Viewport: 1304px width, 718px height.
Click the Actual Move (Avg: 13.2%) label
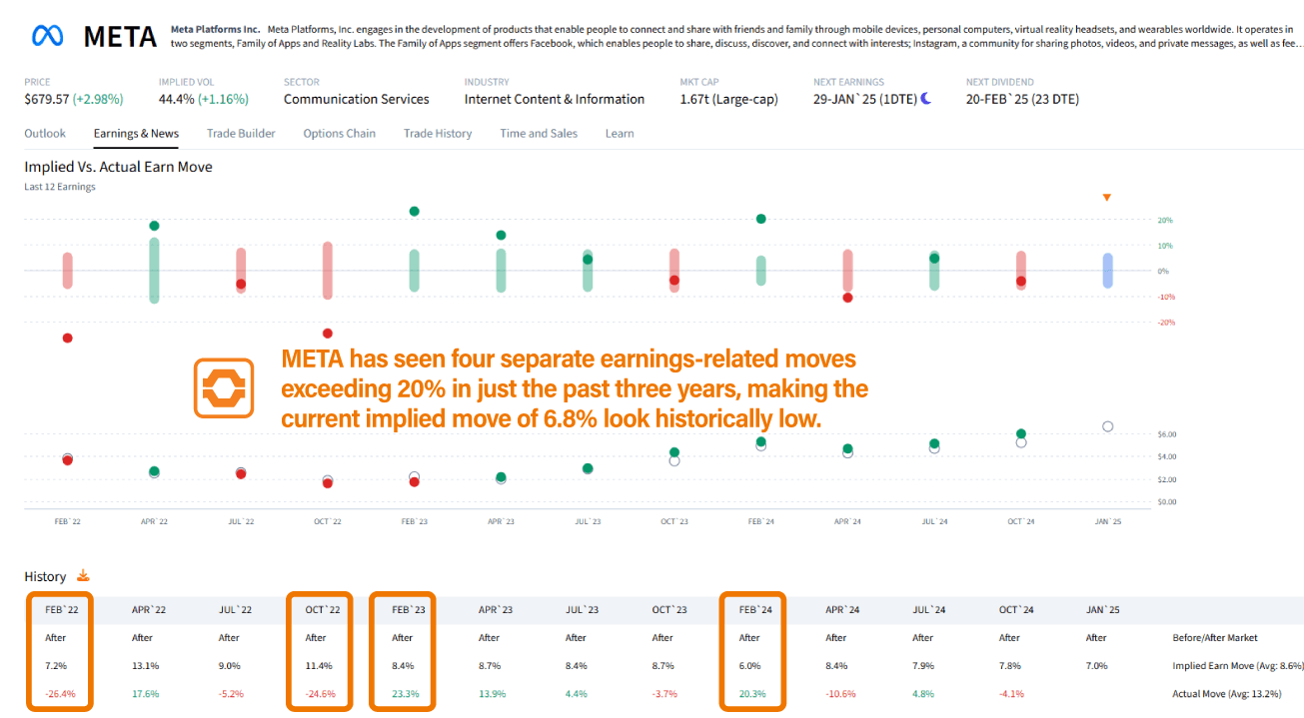tap(1227, 693)
